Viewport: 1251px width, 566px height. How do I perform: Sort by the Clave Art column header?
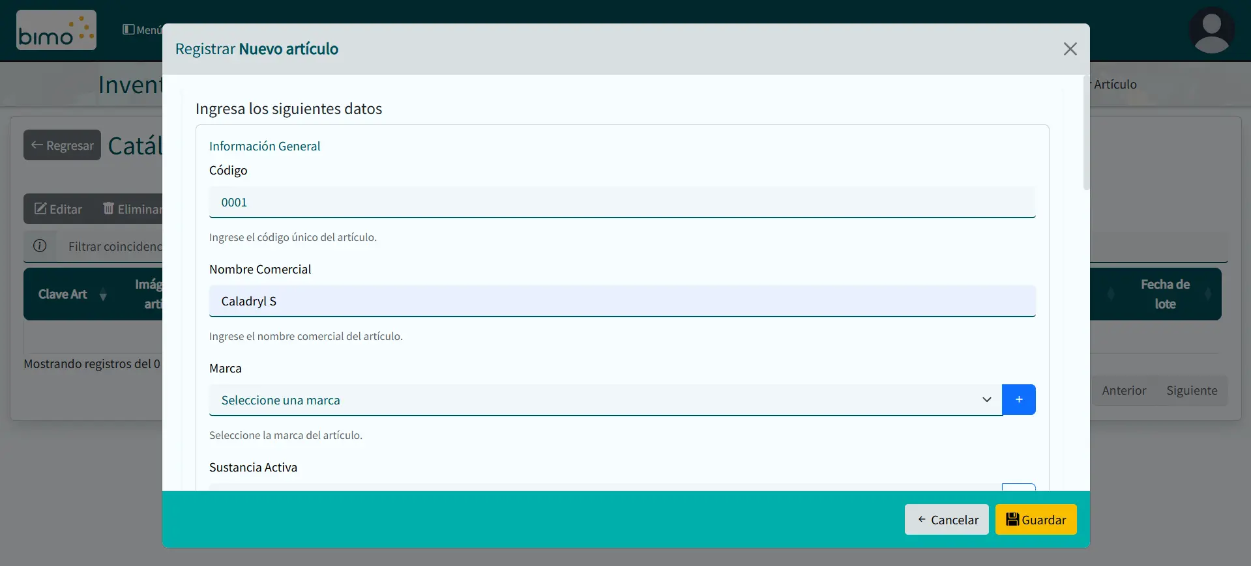pos(72,294)
